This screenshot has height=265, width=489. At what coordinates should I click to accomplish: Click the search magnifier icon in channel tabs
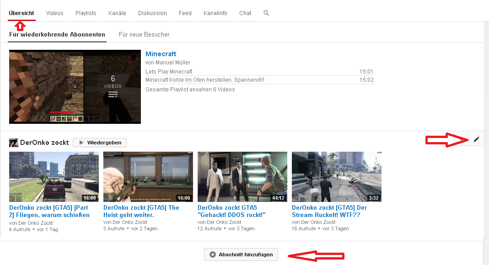[266, 13]
